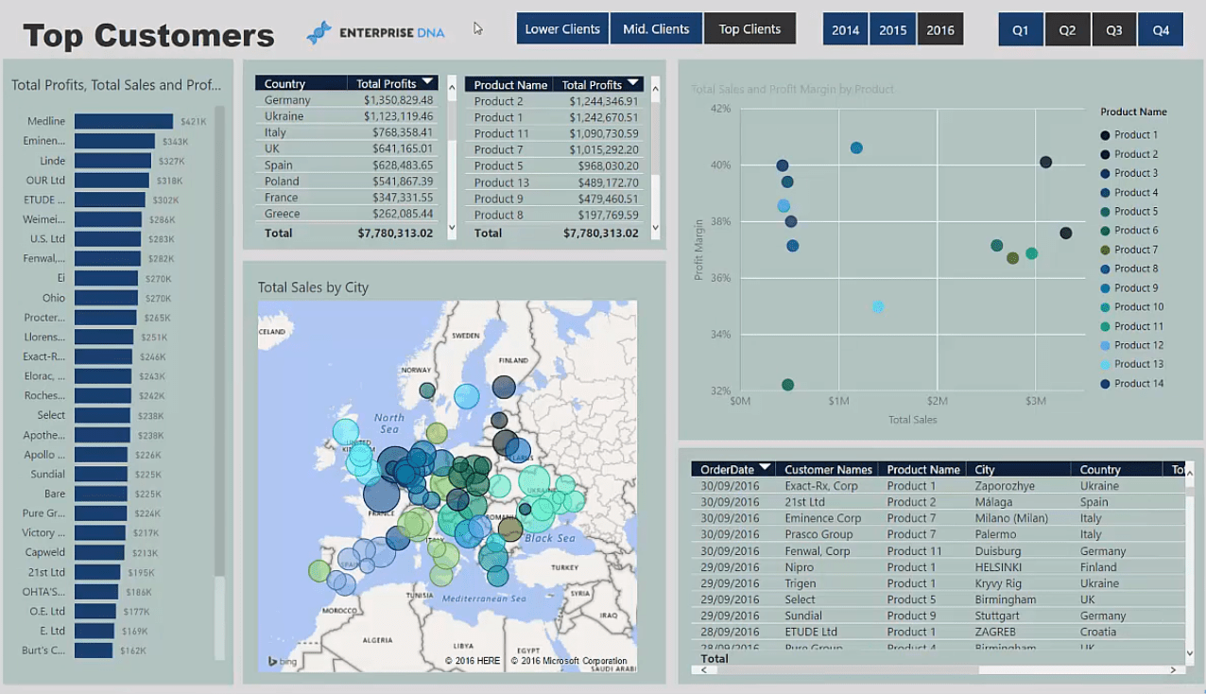Click the Linde customer bar

coord(113,161)
